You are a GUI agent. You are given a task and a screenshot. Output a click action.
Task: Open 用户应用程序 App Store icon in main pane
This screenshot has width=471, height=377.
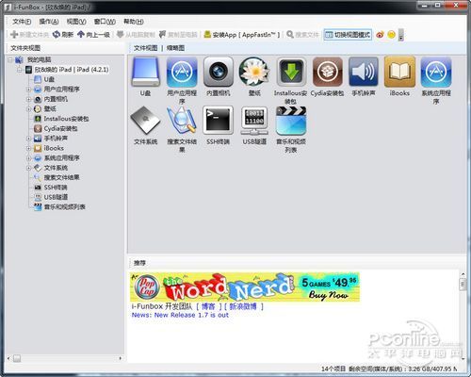click(x=182, y=72)
